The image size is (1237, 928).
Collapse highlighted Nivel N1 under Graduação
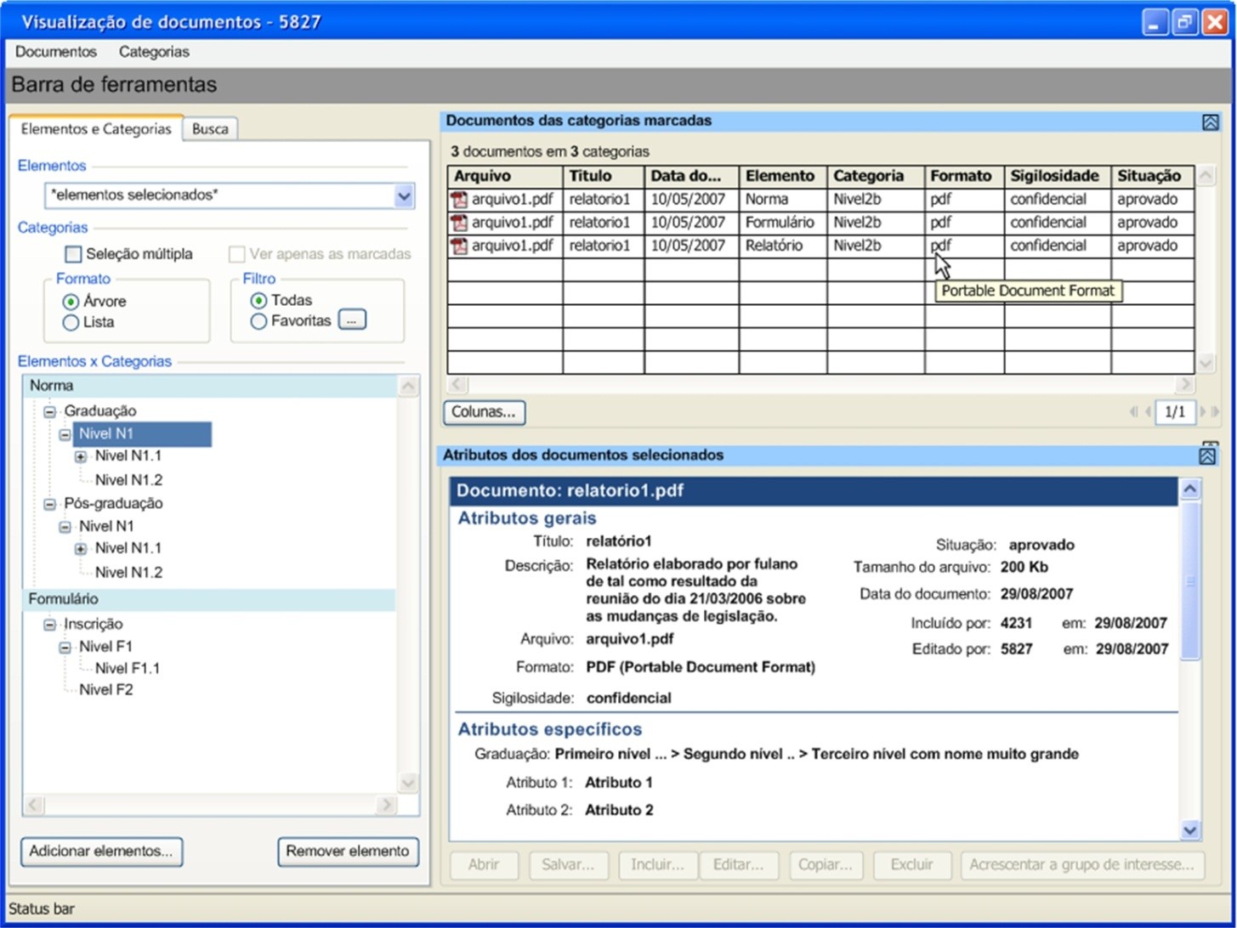pyautogui.click(x=65, y=434)
